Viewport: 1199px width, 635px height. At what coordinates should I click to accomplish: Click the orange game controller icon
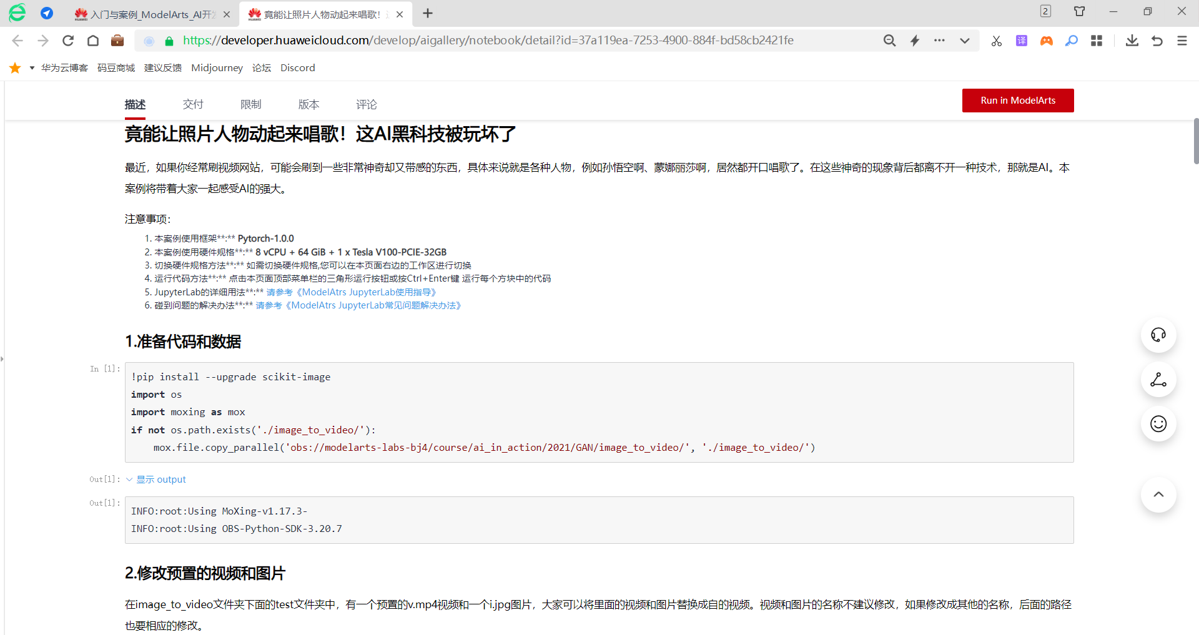coord(1047,41)
